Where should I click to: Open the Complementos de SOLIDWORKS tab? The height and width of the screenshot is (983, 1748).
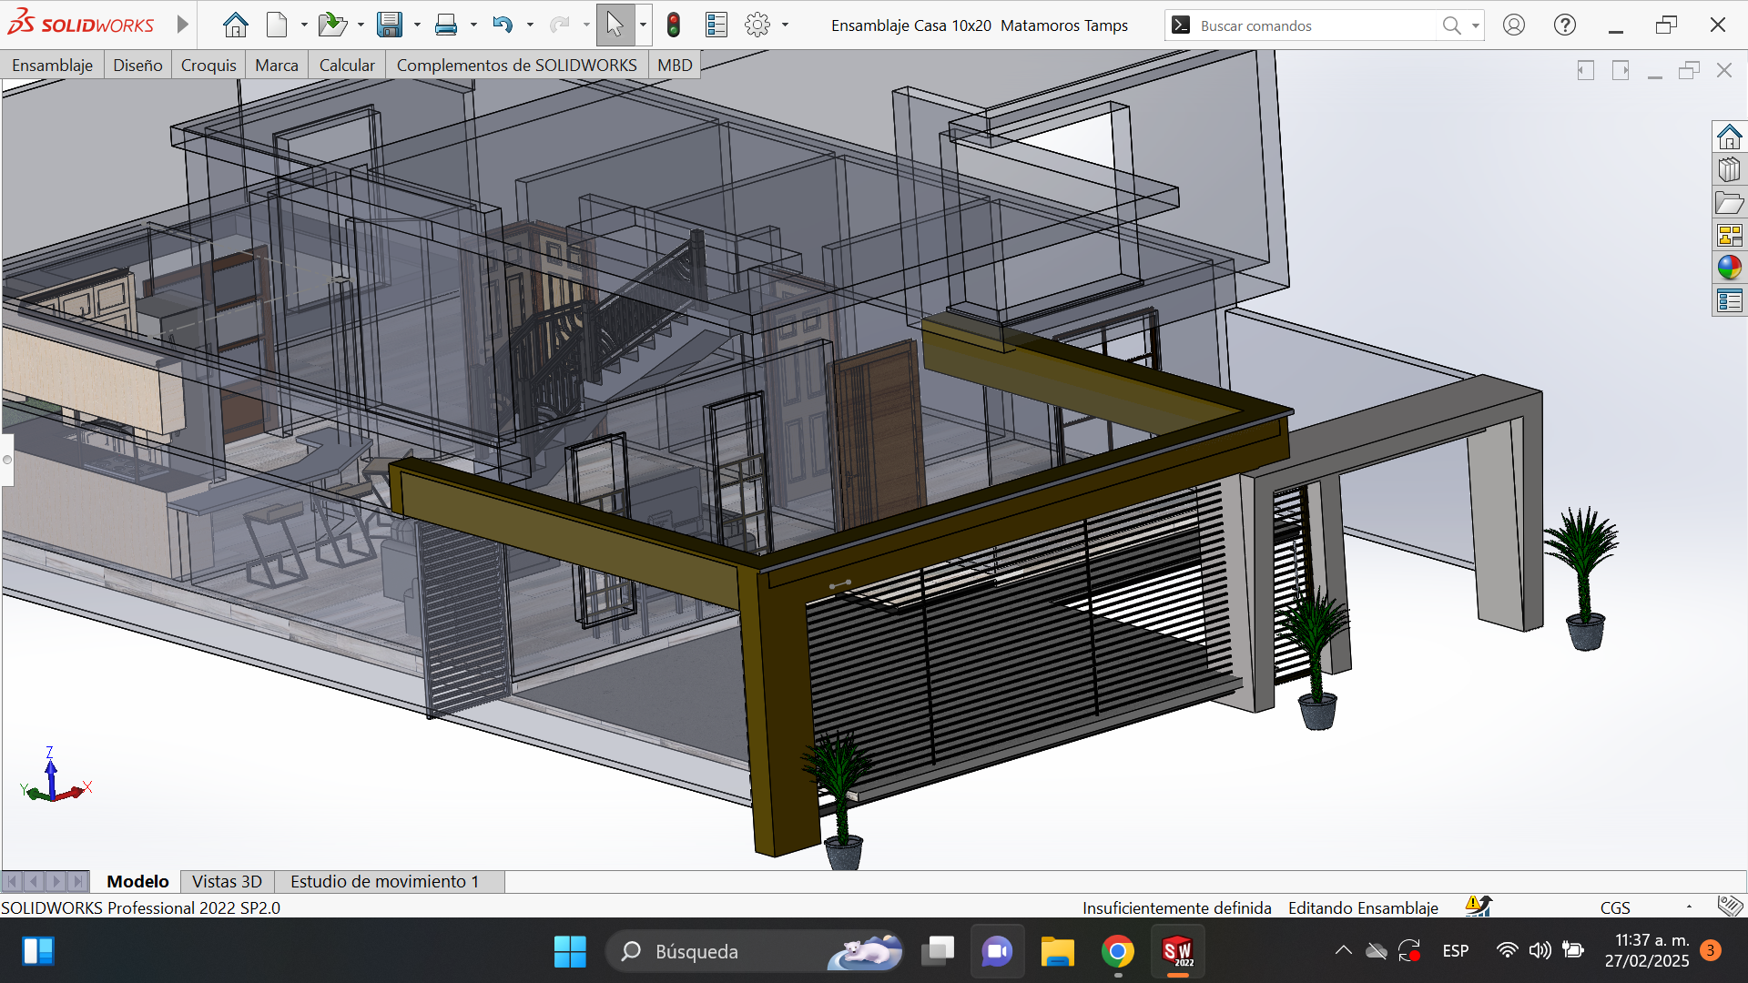point(516,66)
